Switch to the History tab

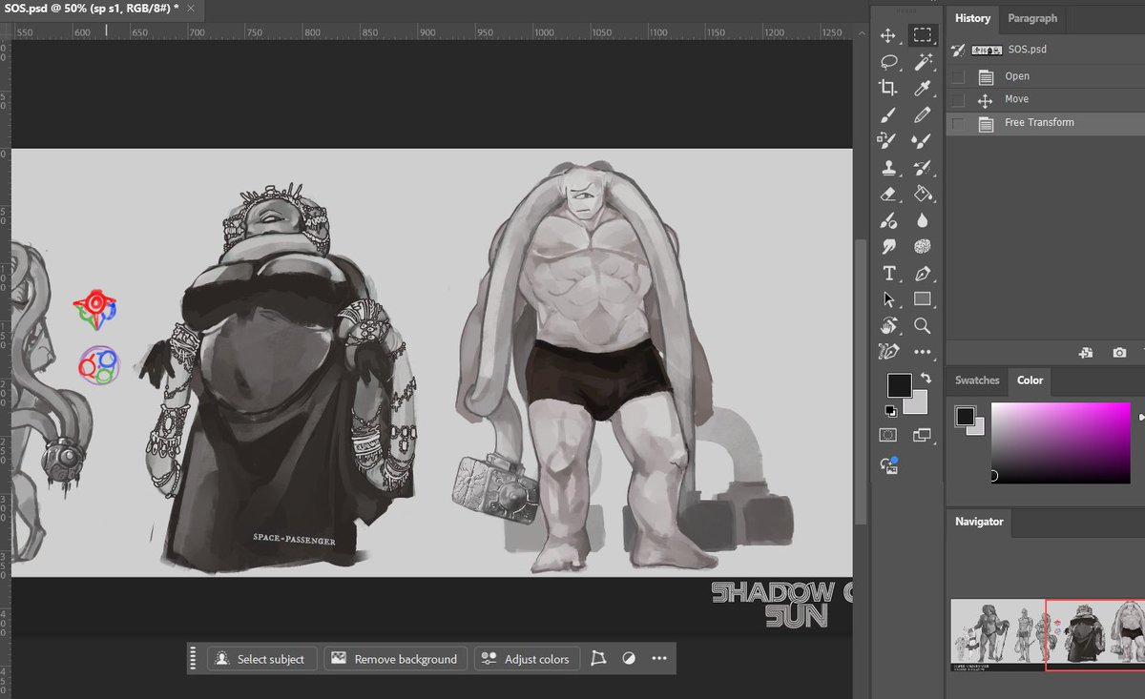coord(972,18)
